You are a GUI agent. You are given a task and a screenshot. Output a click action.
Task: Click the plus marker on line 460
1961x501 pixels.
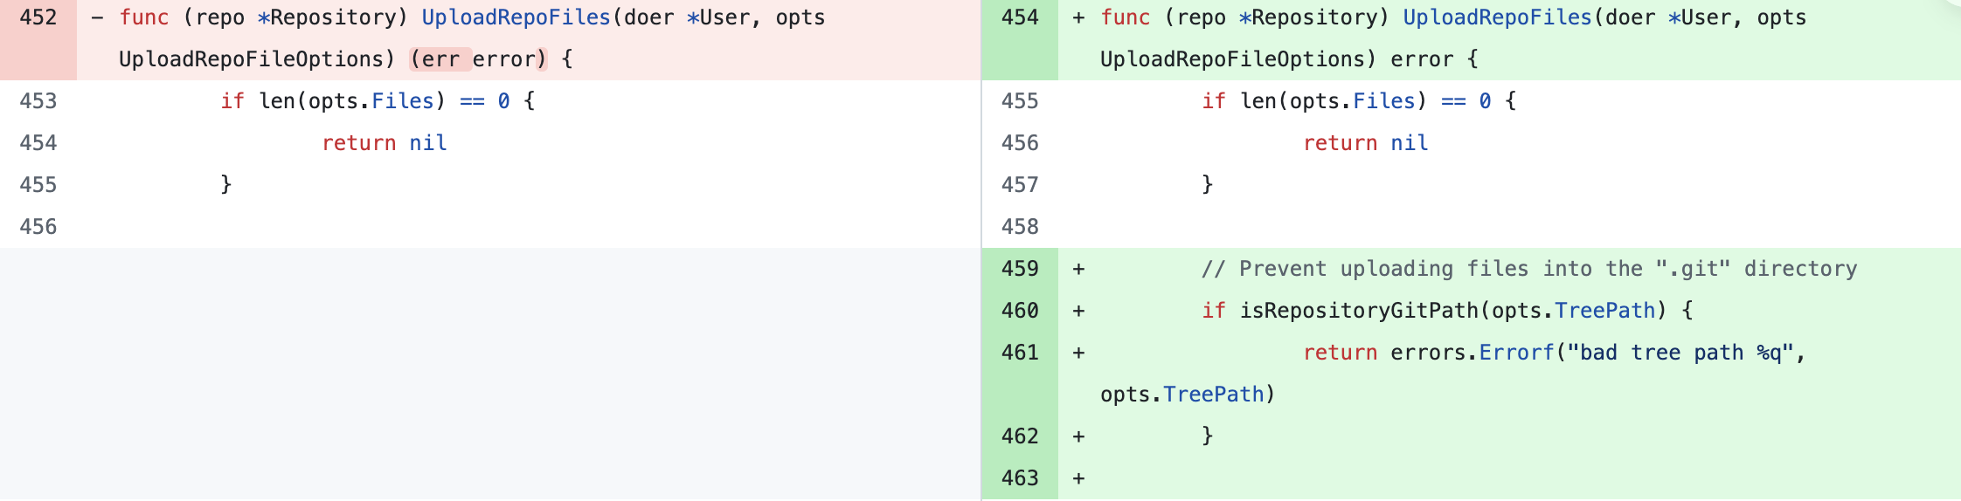pyautogui.click(x=1079, y=311)
